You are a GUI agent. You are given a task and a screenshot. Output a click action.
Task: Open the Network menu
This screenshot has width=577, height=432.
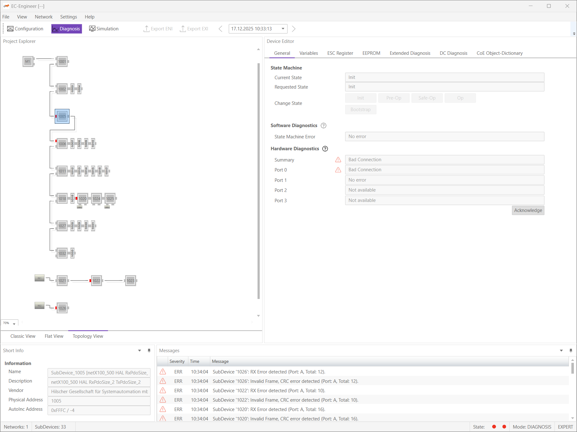tap(43, 17)
